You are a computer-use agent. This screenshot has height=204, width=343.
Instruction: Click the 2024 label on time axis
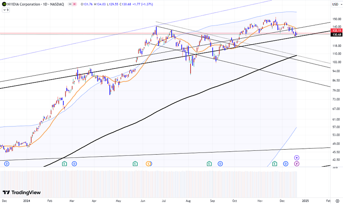[x=26, y=201]
